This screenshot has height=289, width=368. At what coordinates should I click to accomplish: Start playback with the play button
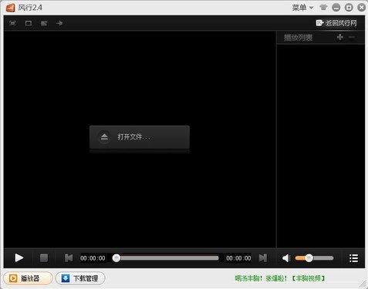pyautogui.click(x=19, y=257)
